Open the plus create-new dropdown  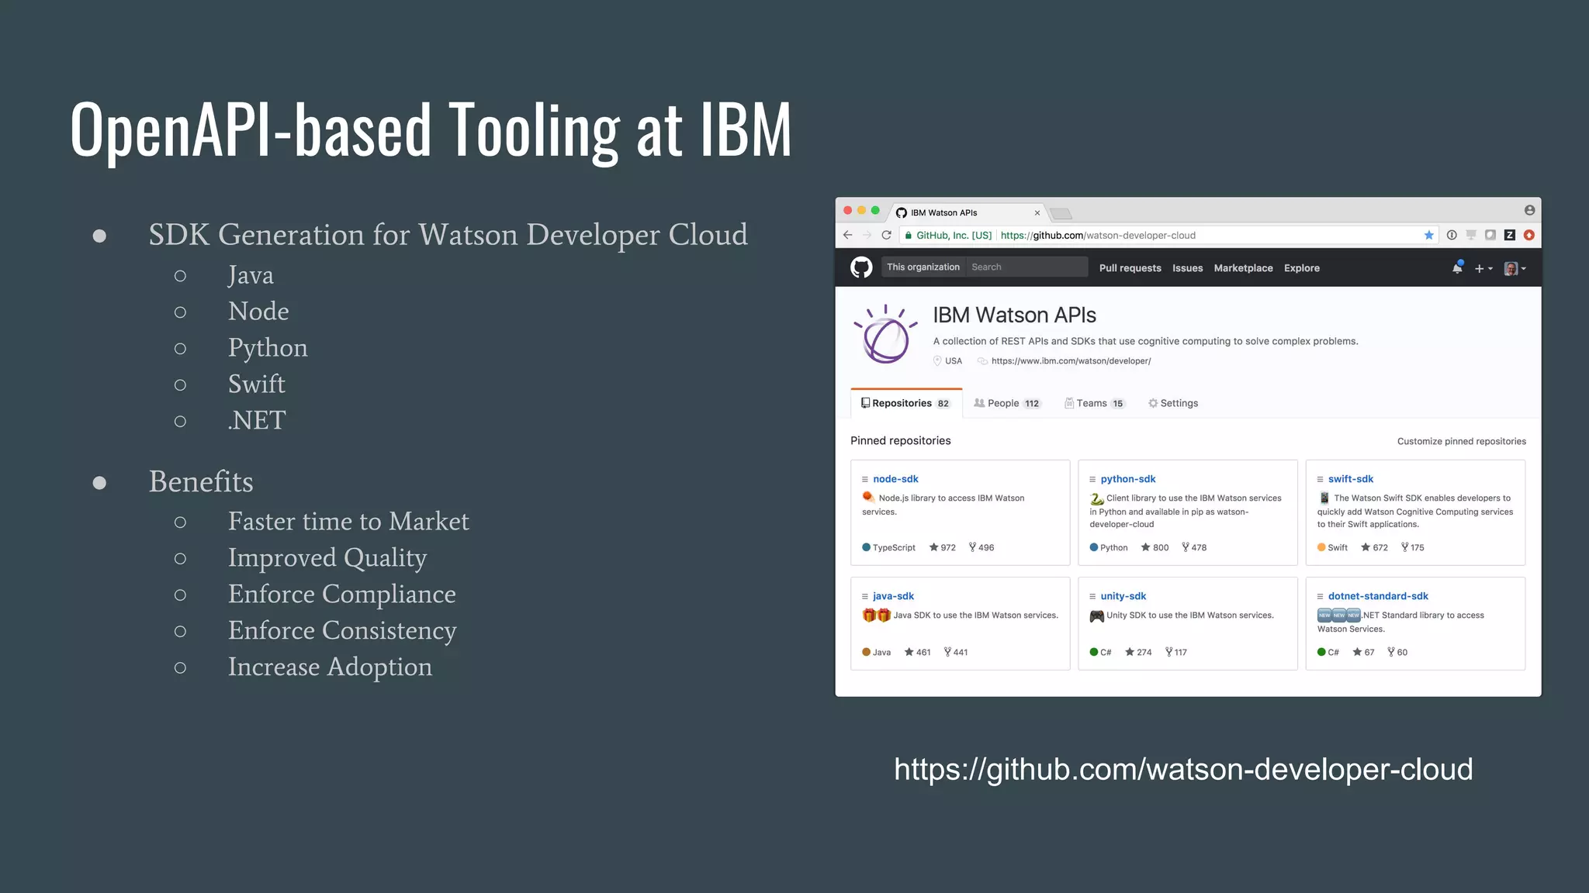tap(1483, 268)
